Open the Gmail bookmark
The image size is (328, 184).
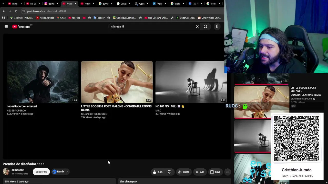[61, 18]
